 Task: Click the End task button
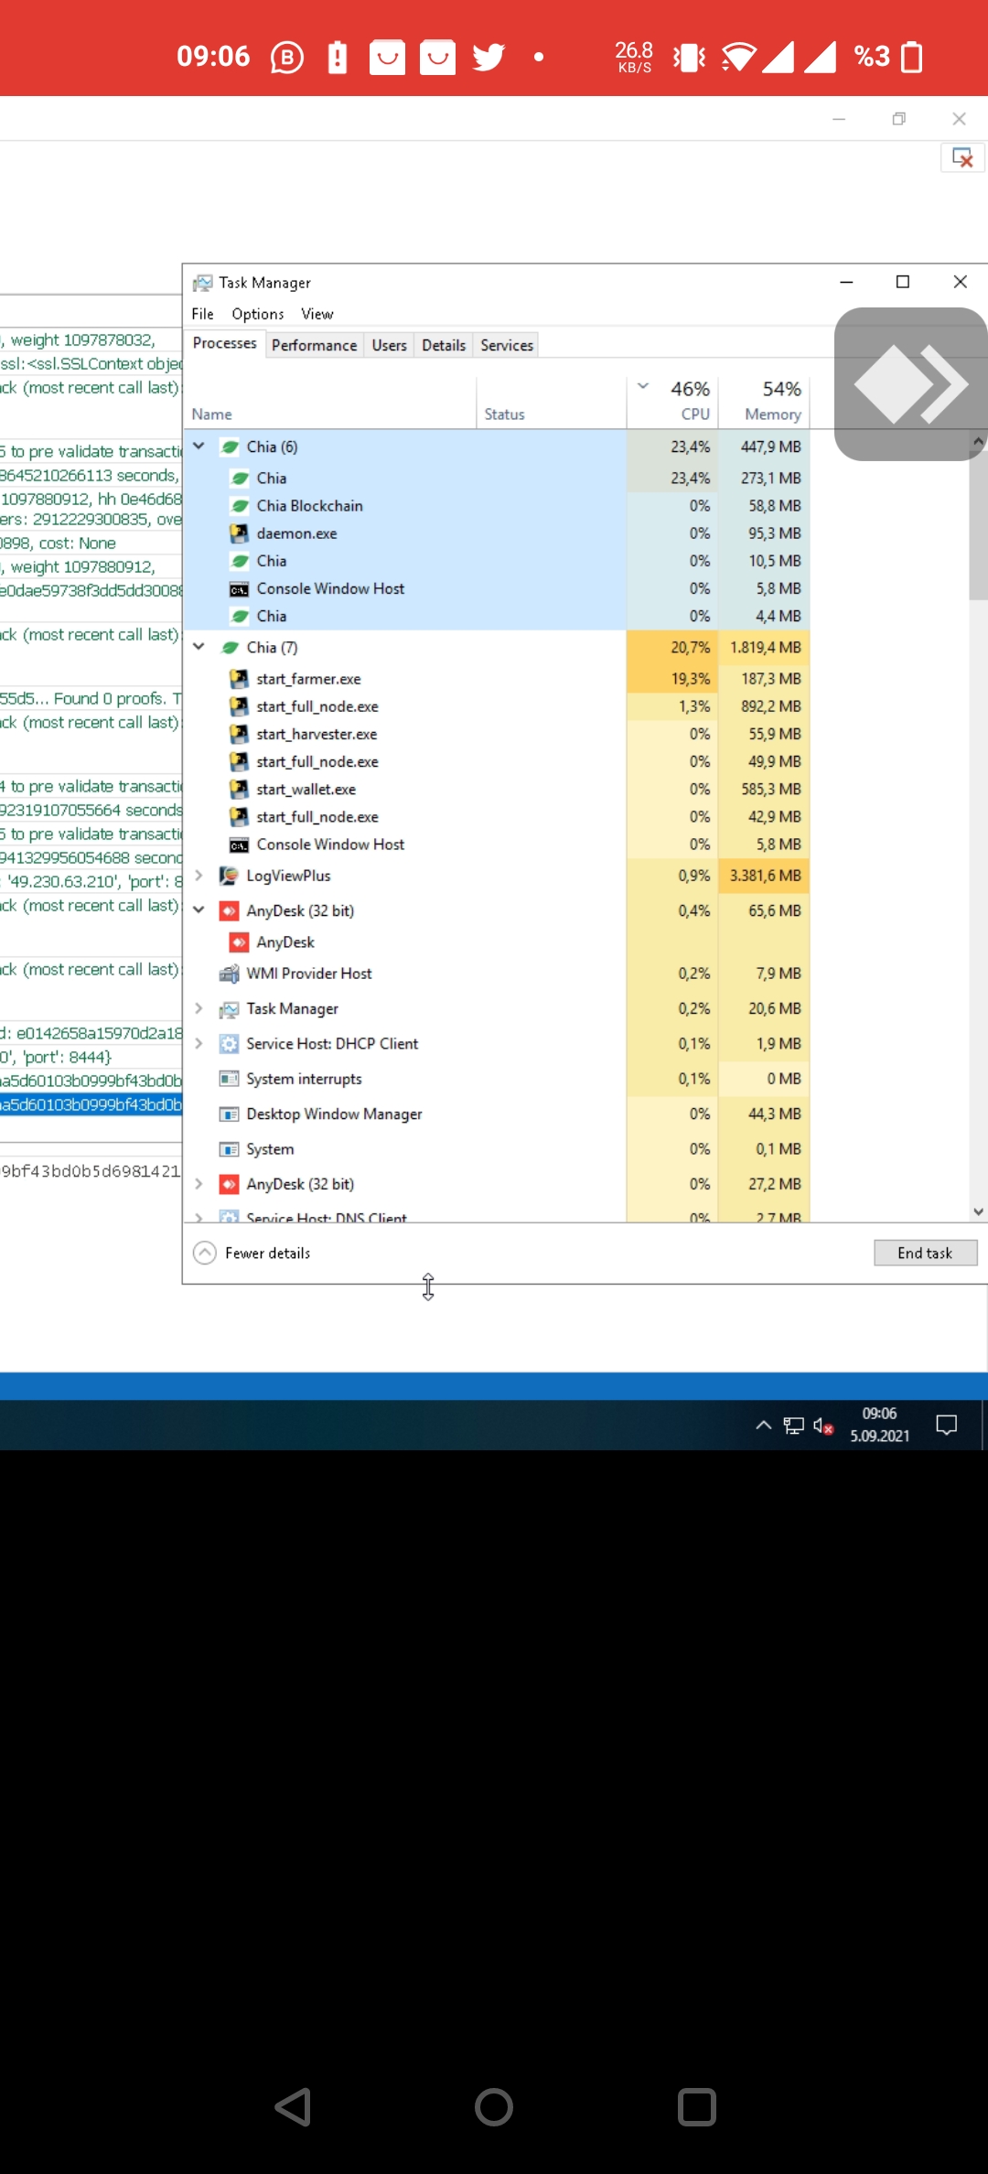[925, 1253]
